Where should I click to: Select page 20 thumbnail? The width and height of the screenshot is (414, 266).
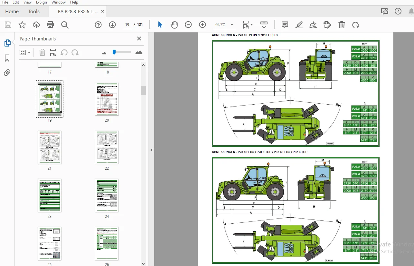coord(107,99)
